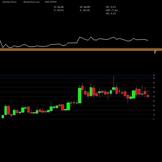Click the high value 'H: 40.00'
Screen dimensions: 162x162
click(85, 7)
